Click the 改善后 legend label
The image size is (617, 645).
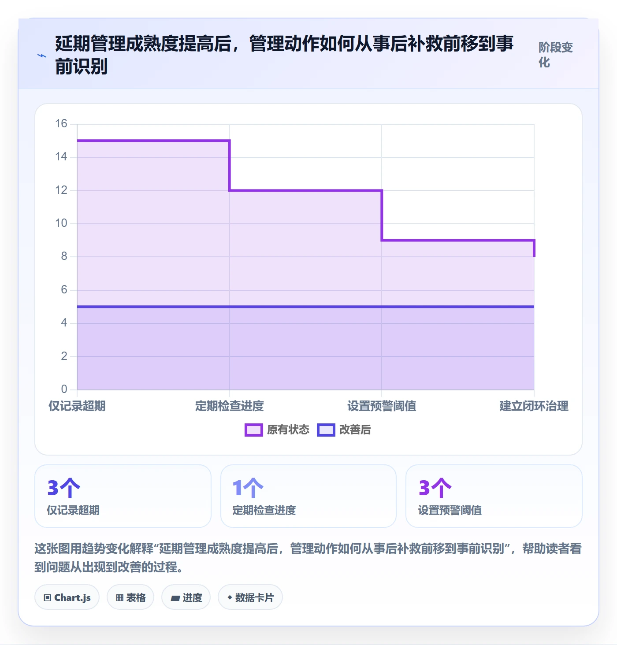355,430
